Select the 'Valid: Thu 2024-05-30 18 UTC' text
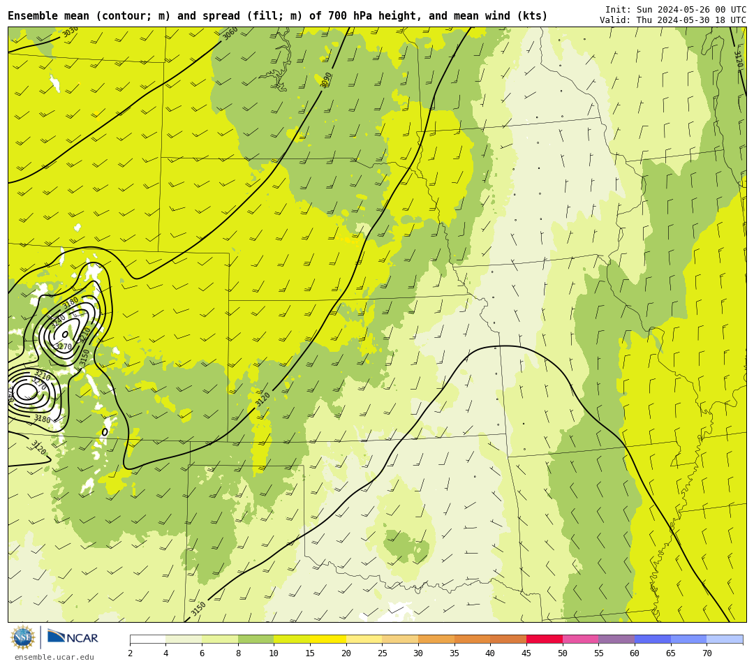 (673, 20)
